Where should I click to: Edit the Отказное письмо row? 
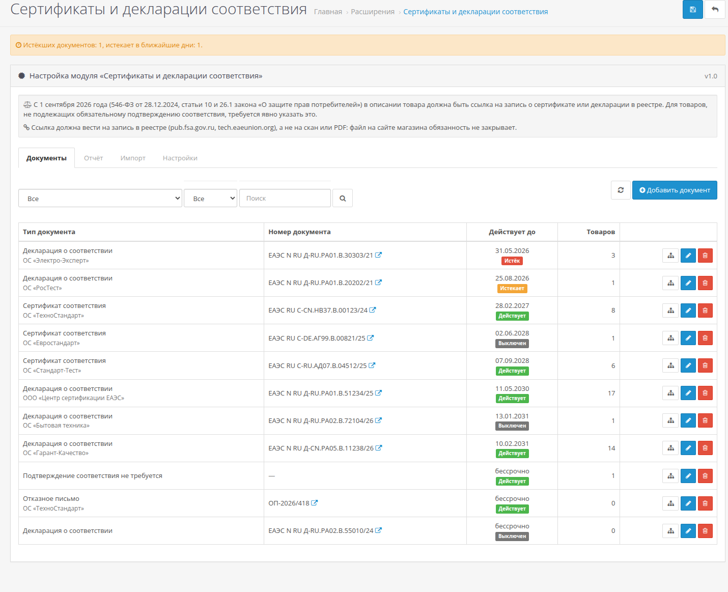[688, 503]
